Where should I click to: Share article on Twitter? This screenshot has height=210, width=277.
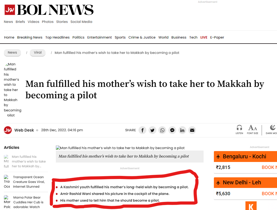(152, 130)
